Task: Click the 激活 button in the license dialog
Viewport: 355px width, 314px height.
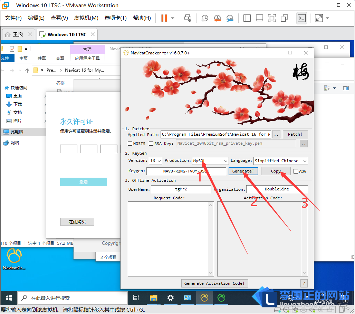Action: click(83, 182)
